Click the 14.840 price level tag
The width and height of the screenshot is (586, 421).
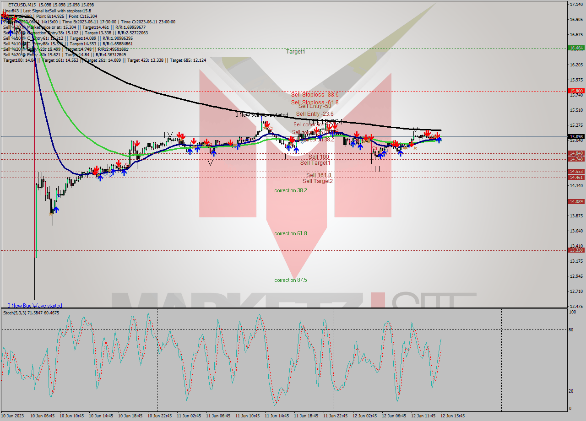click(x=576, y=153)
